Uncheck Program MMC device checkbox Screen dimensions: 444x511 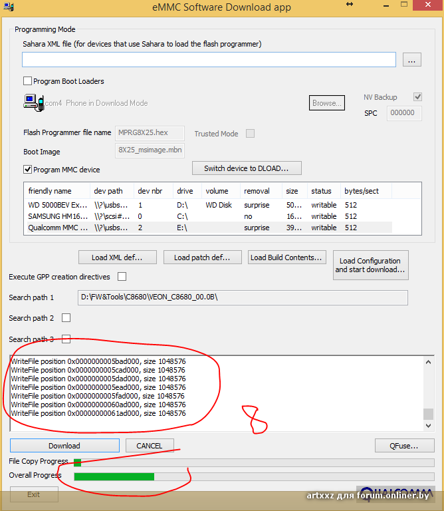click(x=28, y=170)
